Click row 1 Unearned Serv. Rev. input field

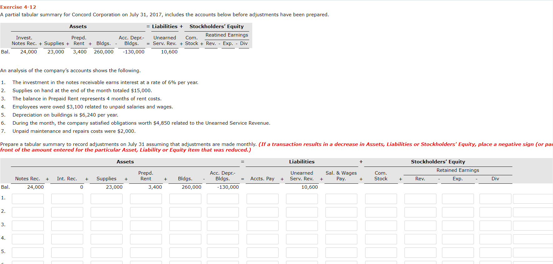(302, 199)
